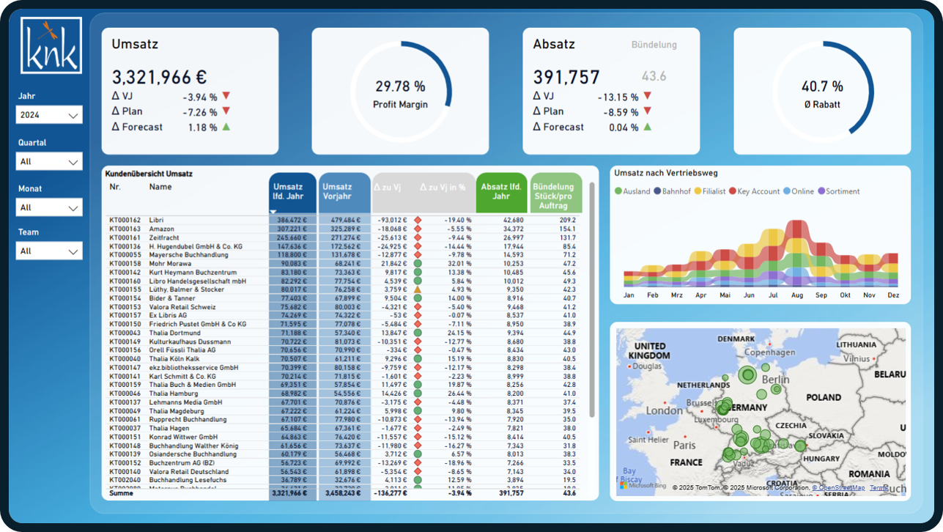Click the red diamond indicator in Ex Libris AG row

pyautogui.click(x=418, y=315)
